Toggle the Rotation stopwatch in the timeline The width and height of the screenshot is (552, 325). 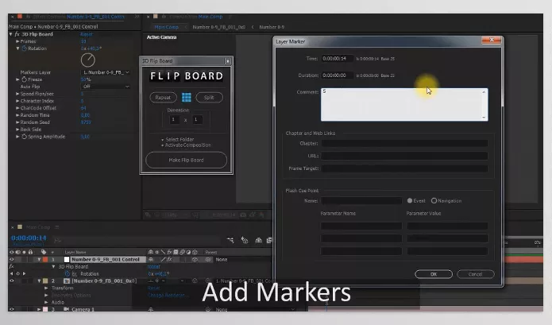[x=68, y=273]
